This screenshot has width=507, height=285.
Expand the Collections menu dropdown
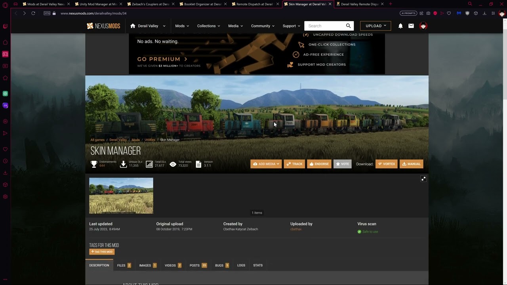pos(208,26)
